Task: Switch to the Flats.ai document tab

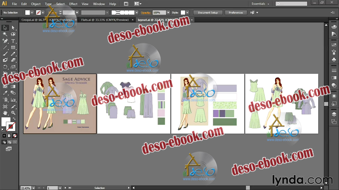Action: [105, 20]
